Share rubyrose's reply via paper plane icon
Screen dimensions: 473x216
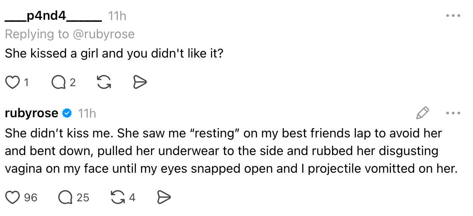click(163, 197)
